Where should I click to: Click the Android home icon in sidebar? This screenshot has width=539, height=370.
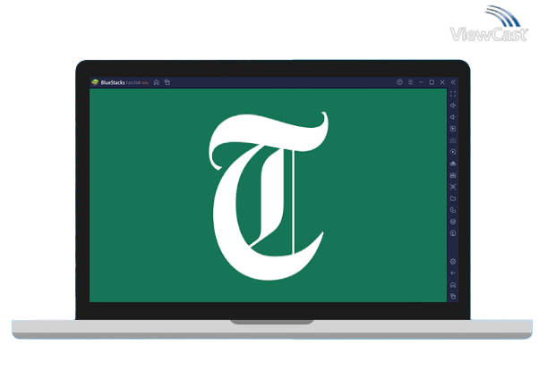453,285
